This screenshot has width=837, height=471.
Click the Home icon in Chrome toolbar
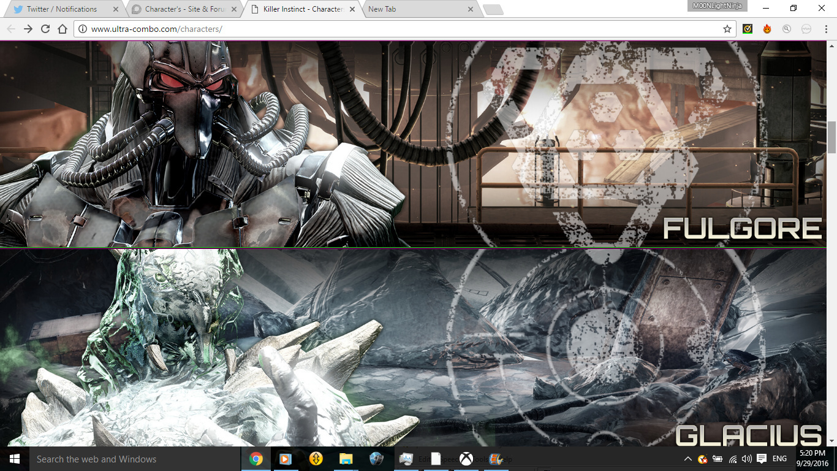tap(62, 29)
